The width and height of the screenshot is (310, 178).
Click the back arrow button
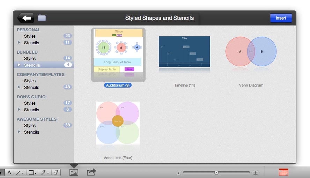[26, 18]
